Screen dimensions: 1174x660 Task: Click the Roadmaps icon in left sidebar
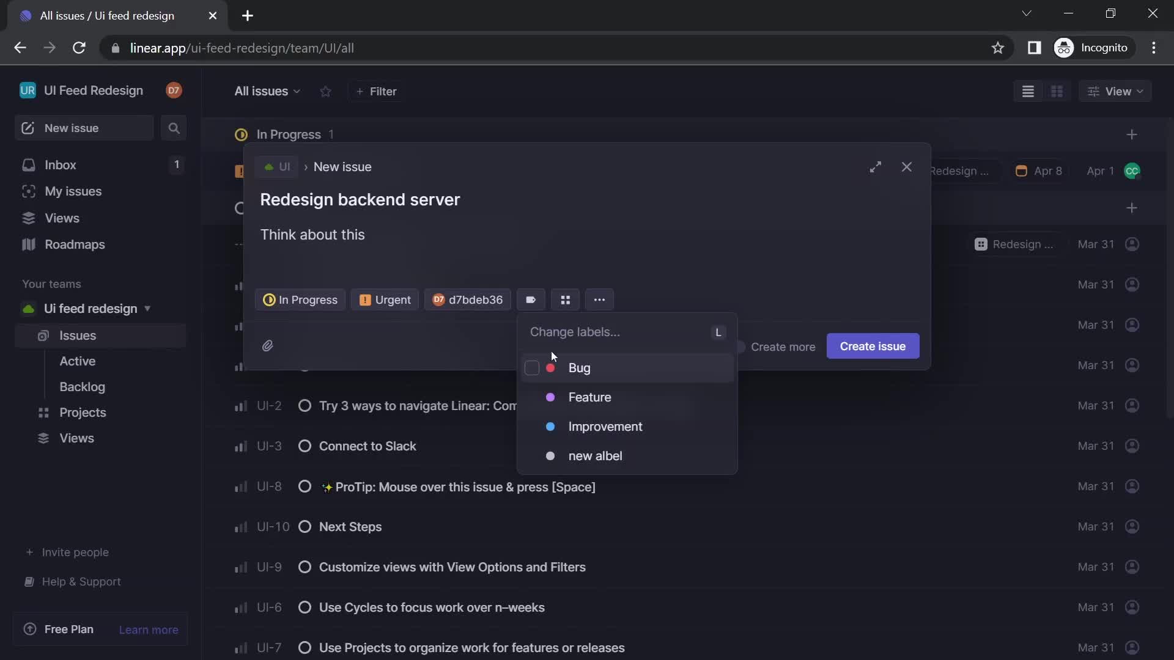[x=28, y=246]
